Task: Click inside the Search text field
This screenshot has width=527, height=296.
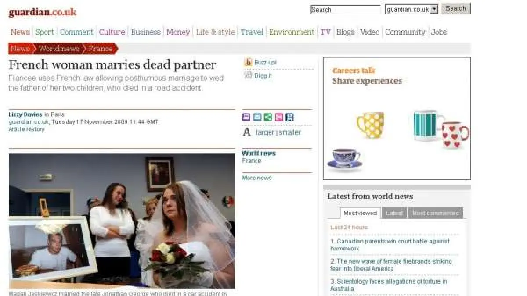Action: coord(345,10)
